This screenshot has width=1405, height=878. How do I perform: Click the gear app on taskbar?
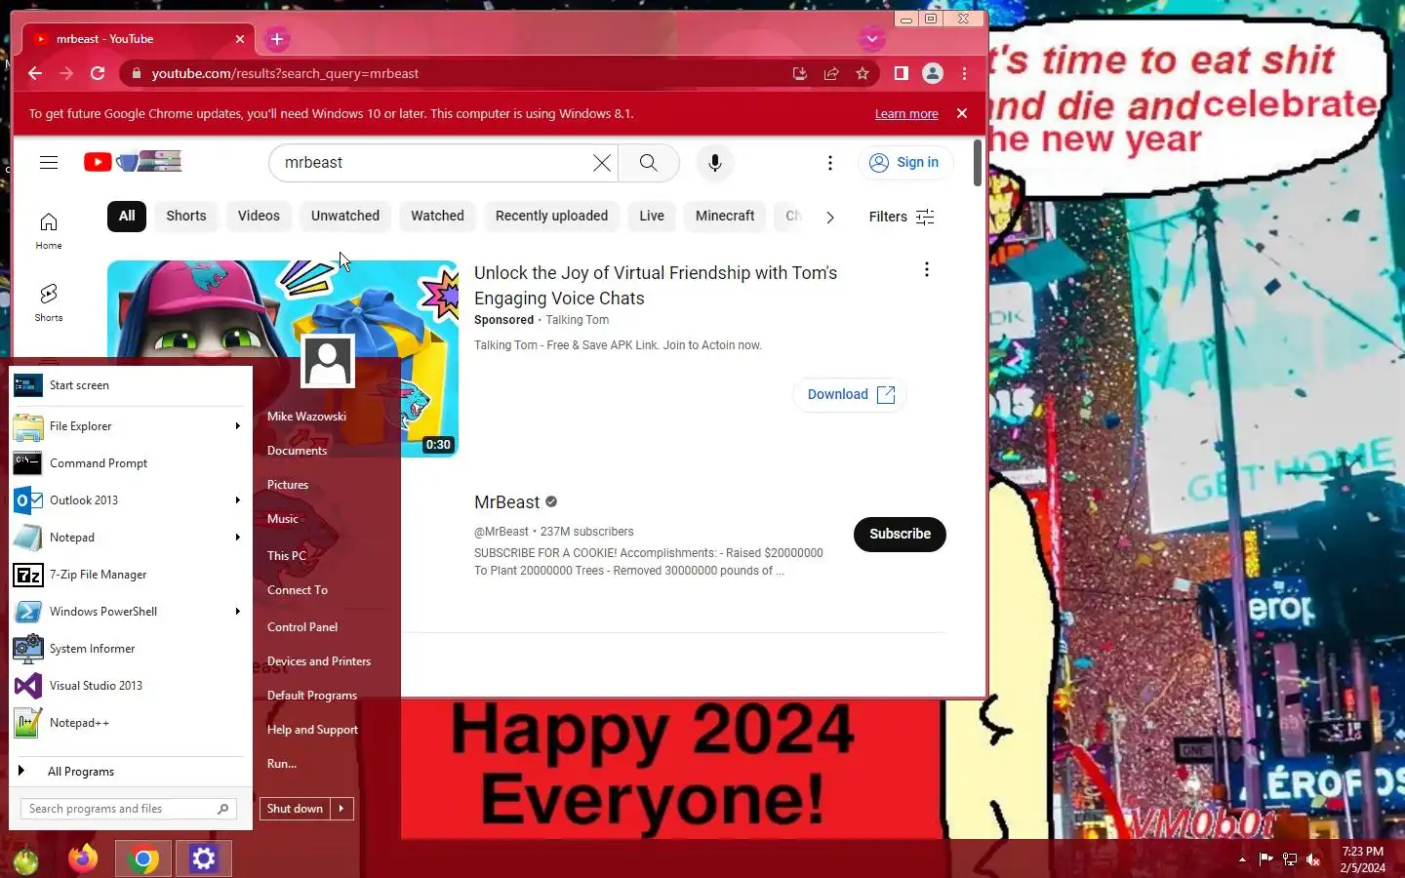pyautogui.click(x=203, y=858)
